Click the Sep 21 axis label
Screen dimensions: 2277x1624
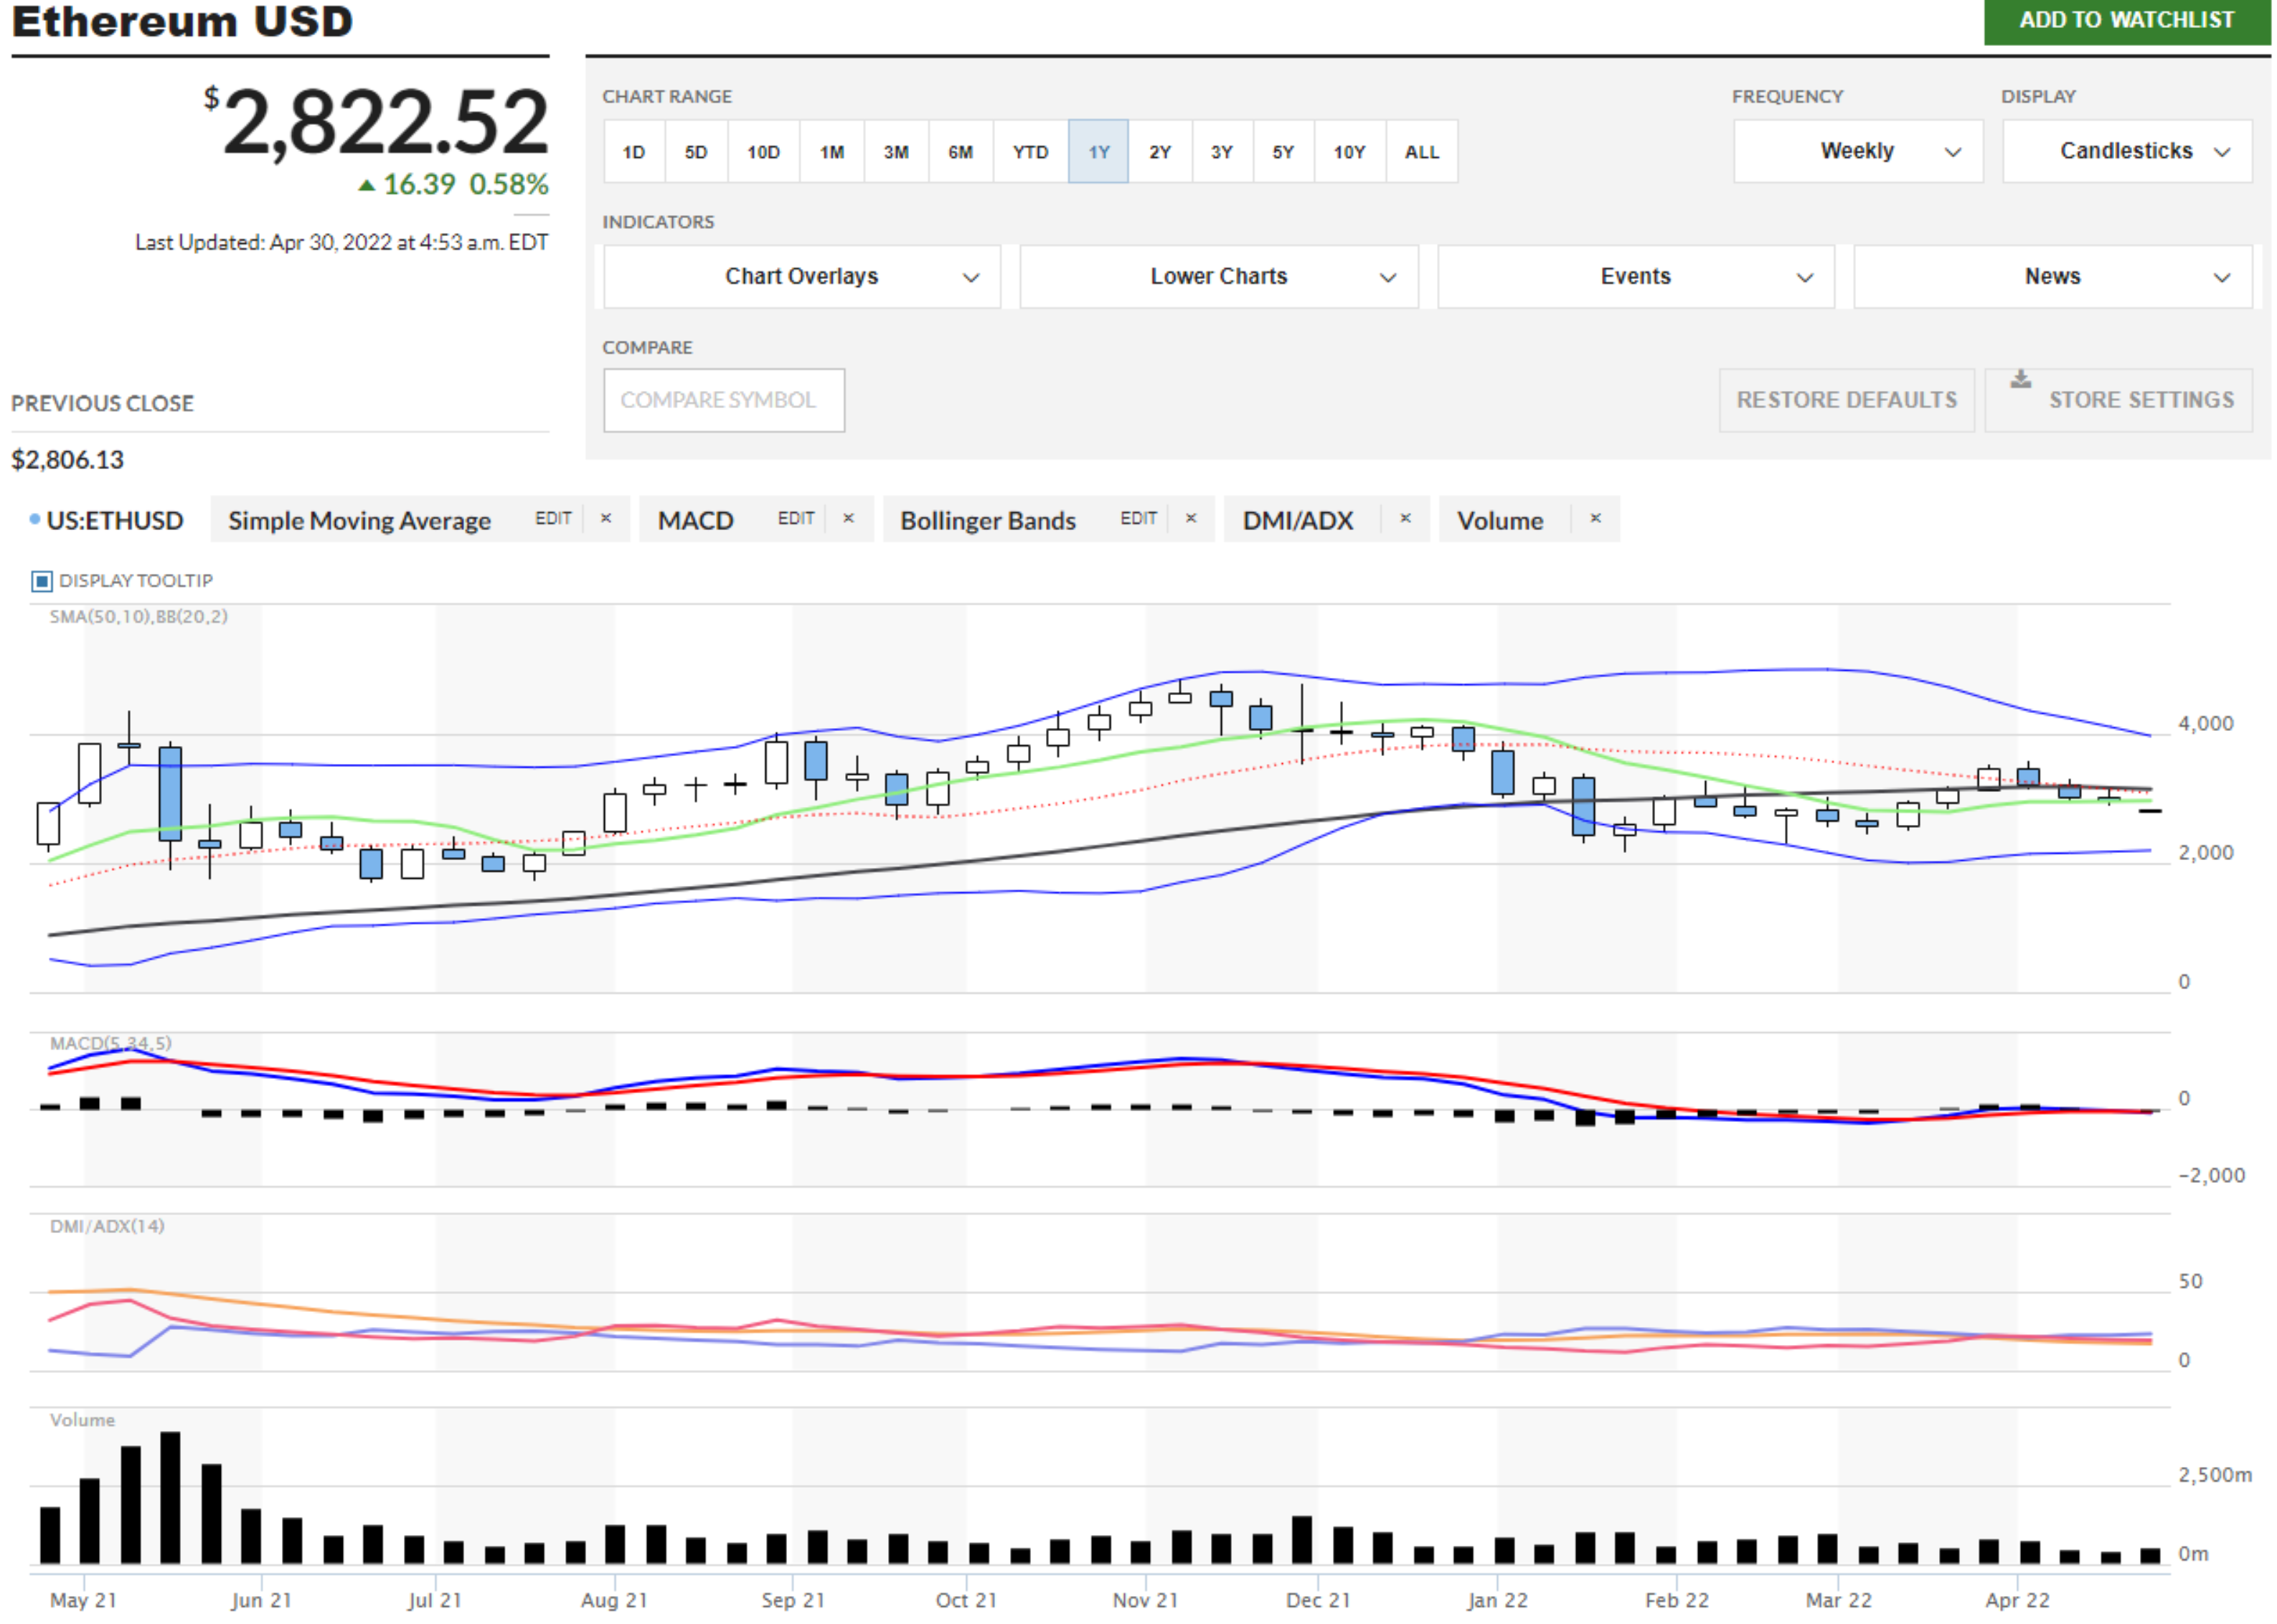coord(794,1602)
